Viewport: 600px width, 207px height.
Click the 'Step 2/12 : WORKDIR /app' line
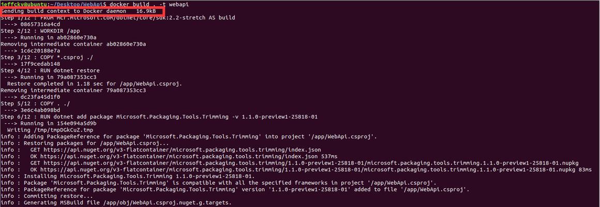coord(40,31)
